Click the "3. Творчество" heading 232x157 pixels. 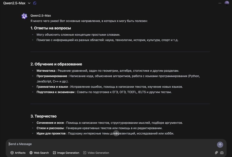[x=43, y=116]
